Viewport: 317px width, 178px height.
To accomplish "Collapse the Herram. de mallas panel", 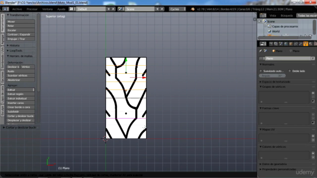I will tap(19, 56).
